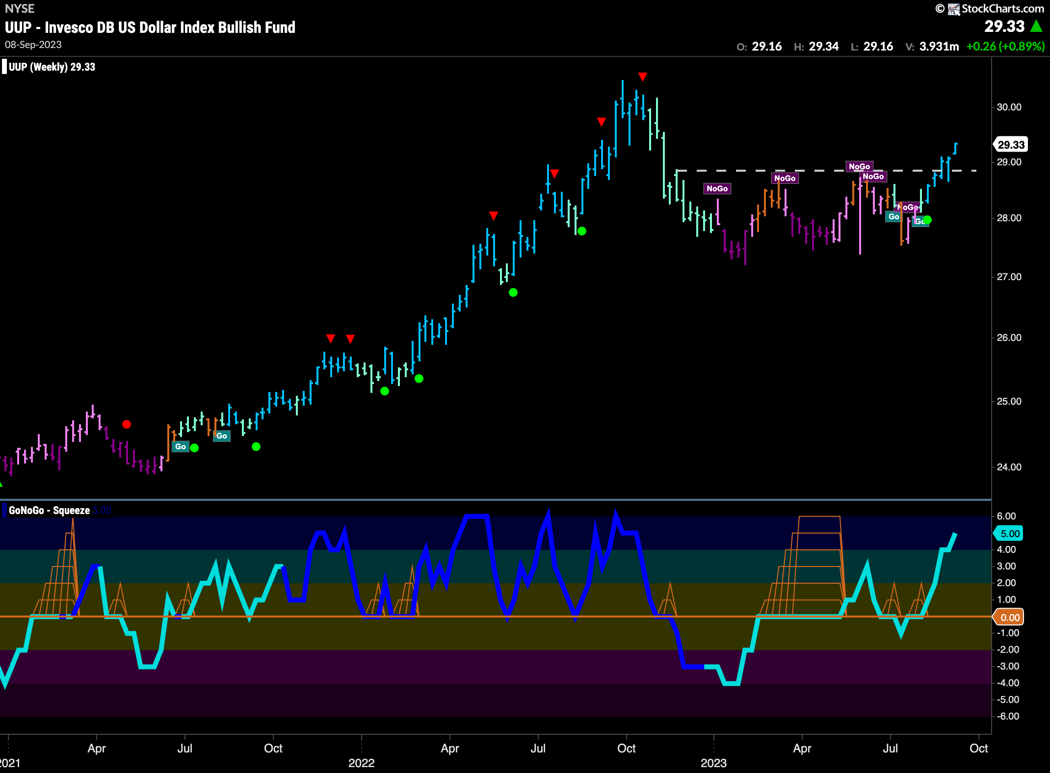Click the 29.33 current price tag on the axis
The width and height of the screenshot is (1050, 773).
click(x=1011, y=145)
